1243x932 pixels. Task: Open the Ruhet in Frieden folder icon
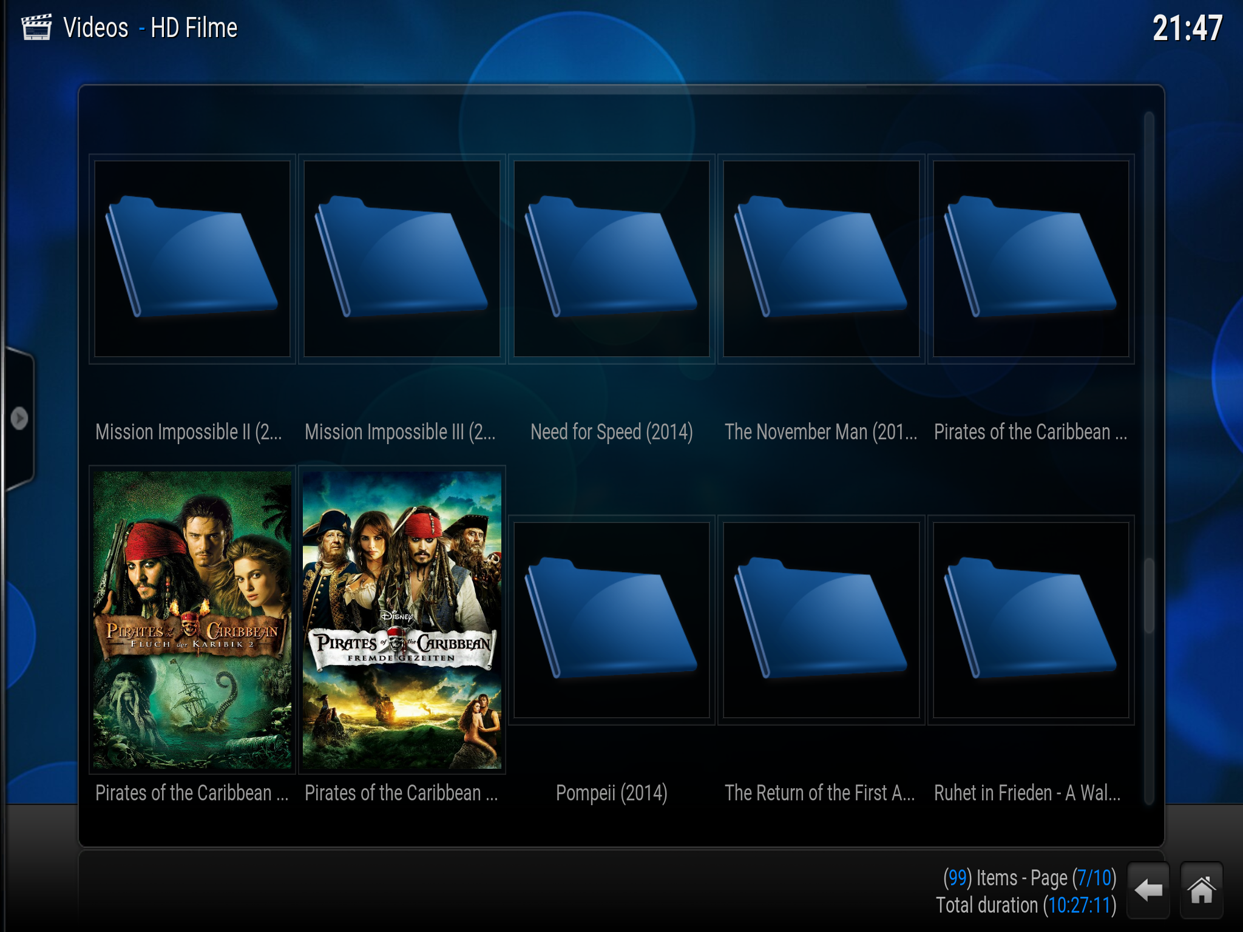(x=1031, y=620)
